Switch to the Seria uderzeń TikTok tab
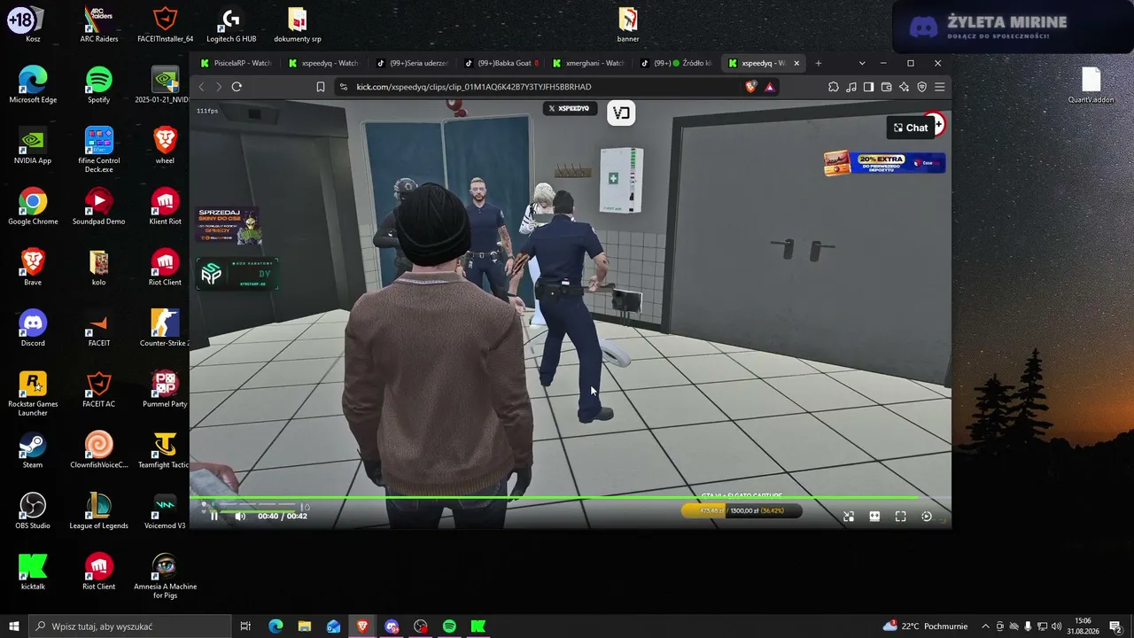 click(x=412, y=63)
